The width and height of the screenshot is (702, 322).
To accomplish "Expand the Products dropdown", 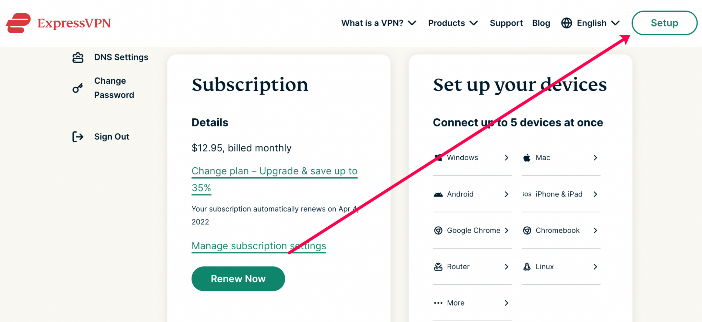I will click(x=452, y=23).
